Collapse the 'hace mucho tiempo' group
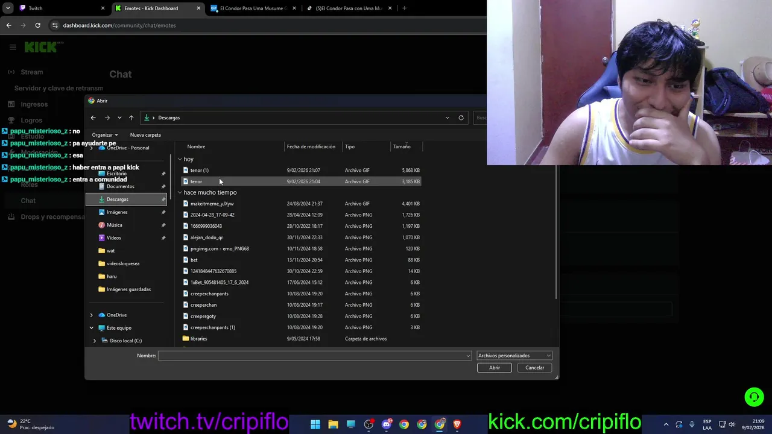Image resolution: width=772 pixels, height=434 pixels. 180,193
